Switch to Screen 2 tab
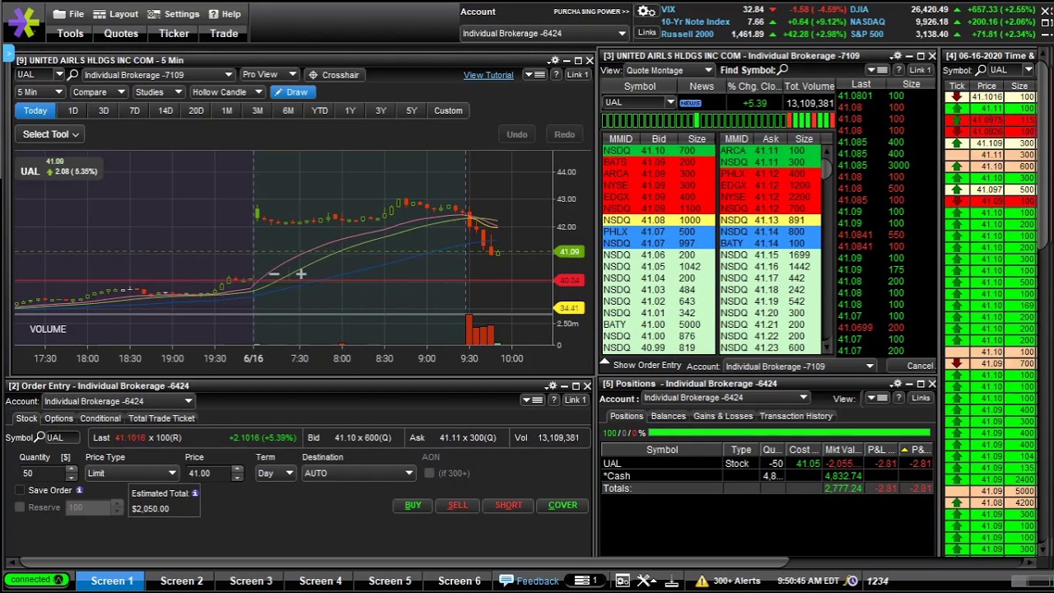This screenshot has height=593, width=1054. (181, 581)
